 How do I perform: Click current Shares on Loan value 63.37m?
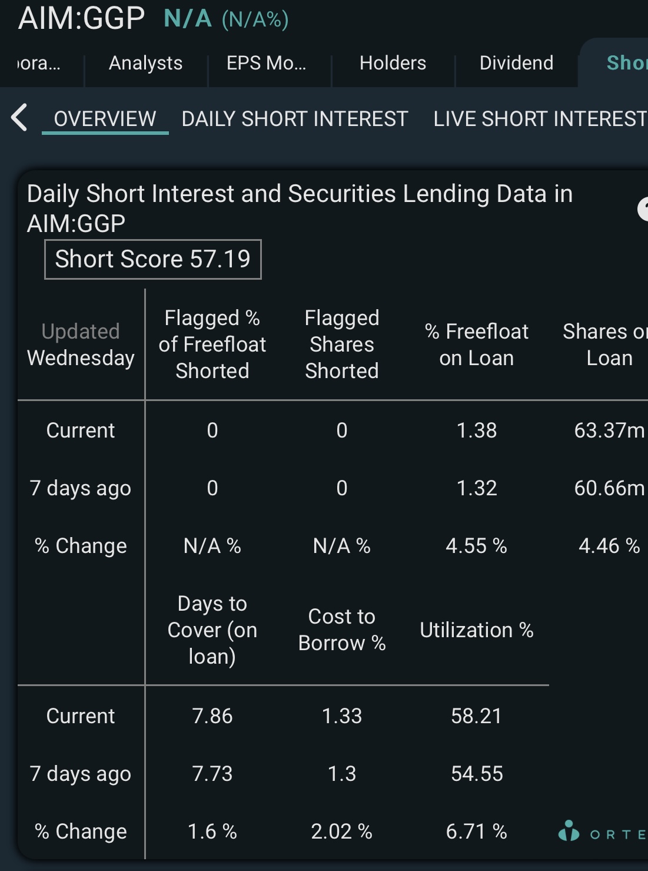pyautogui.click(x=610, y=430)
